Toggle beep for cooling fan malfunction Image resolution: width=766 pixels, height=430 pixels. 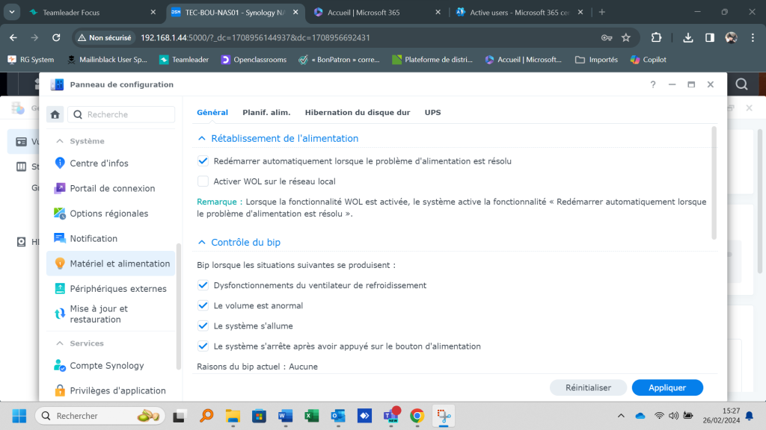pos(203,285)
